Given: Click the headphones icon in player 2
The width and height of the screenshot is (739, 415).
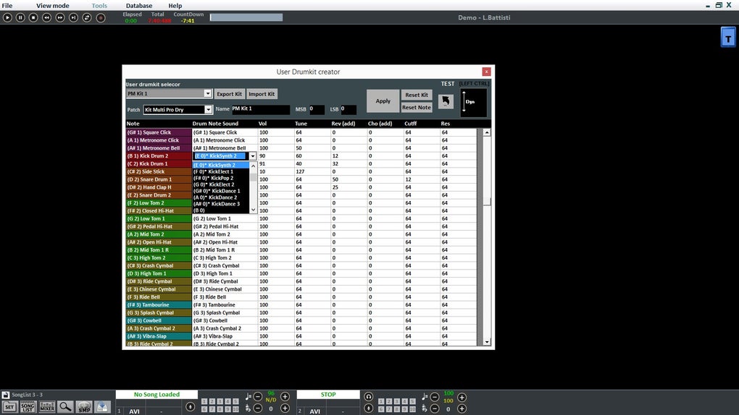Looking at the screenshot, I should click(x=369, y=397).
